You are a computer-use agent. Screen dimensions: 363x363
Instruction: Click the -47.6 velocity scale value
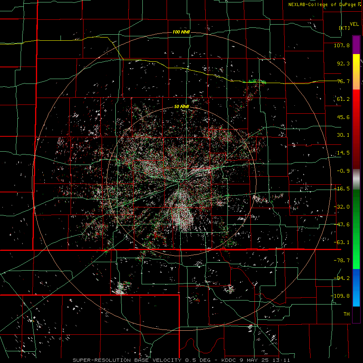click(x=342, y=225)
